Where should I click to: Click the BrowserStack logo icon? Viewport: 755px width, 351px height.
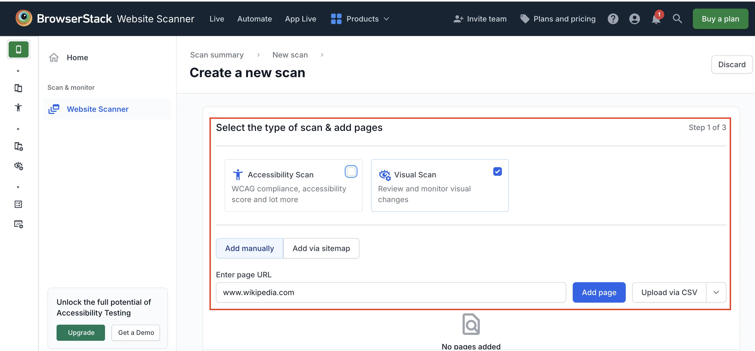[x=24, y=18]
